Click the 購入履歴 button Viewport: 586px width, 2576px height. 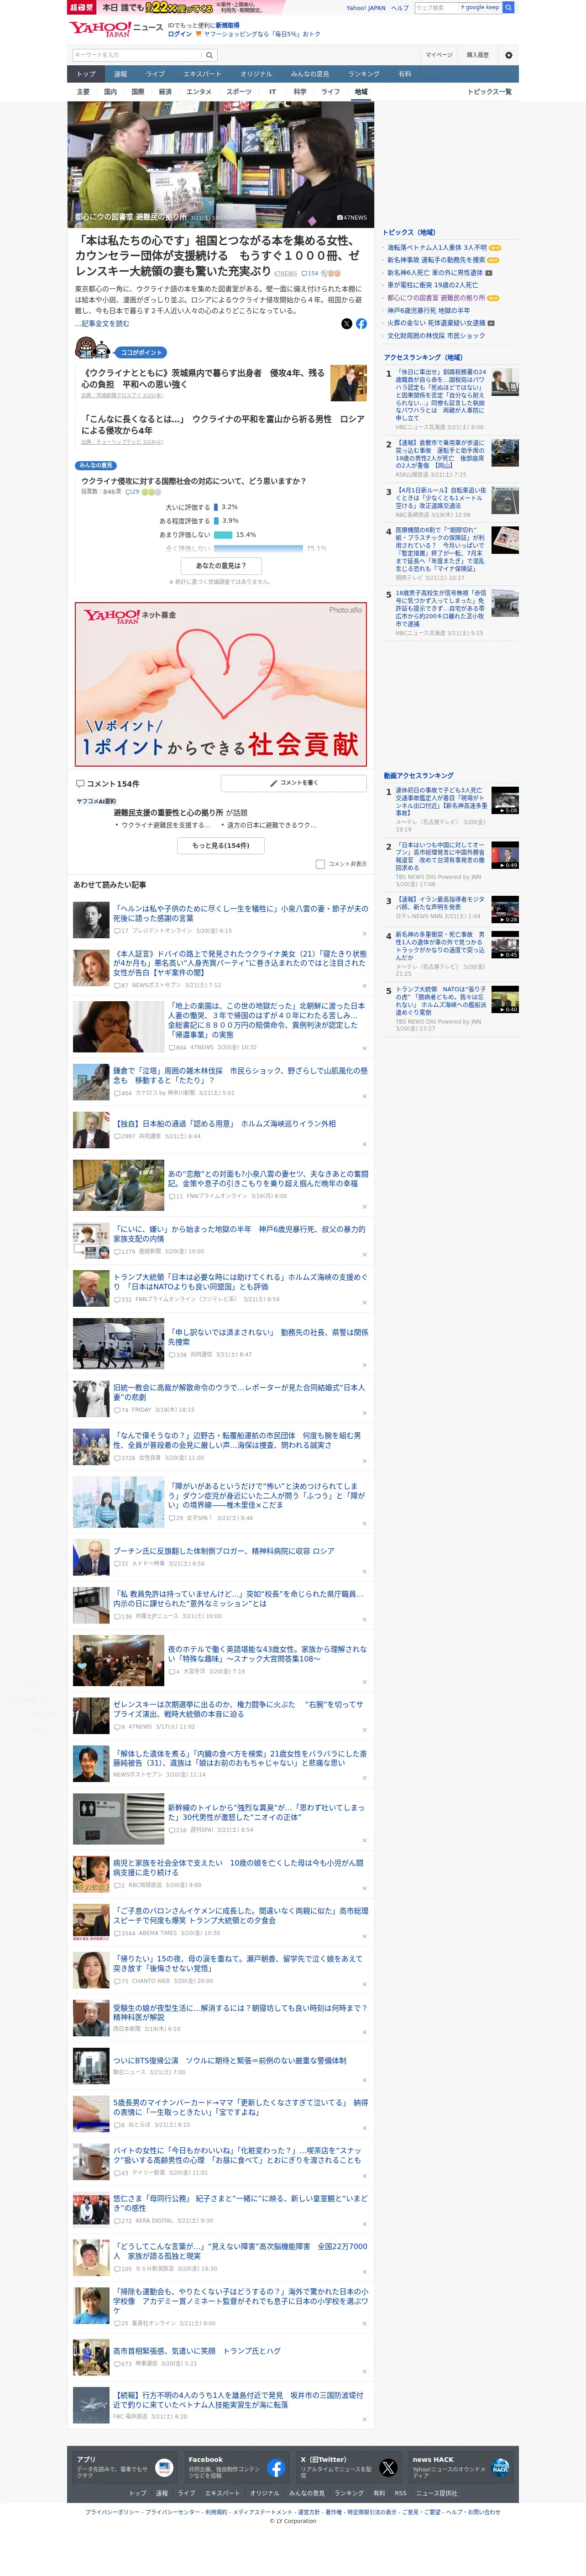(x=477, y=55)
